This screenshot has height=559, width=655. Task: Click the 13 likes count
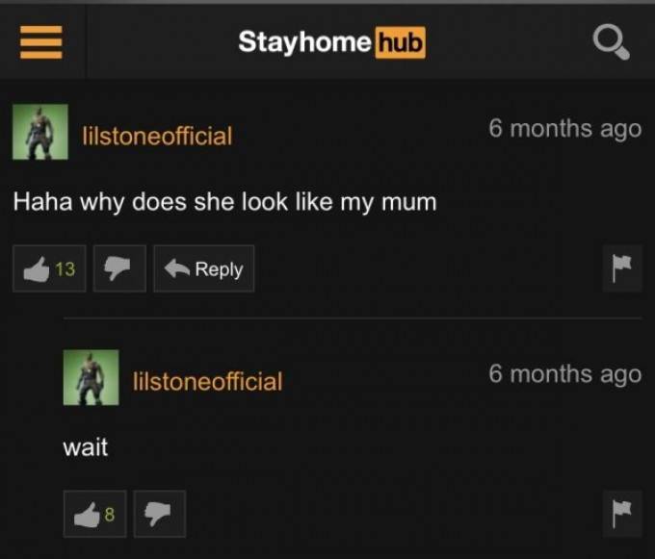click(65, 269)
